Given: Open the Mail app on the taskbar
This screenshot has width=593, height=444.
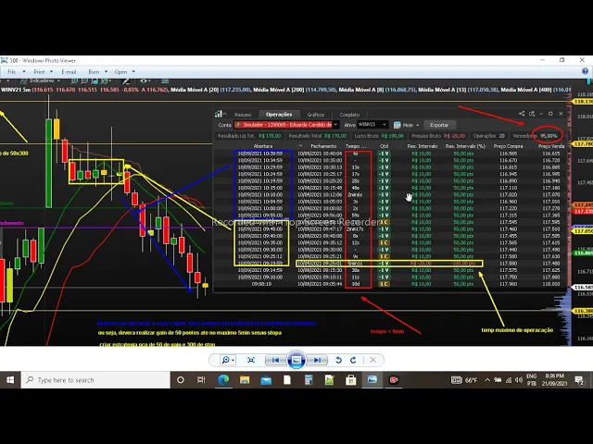Looking at the screenshot, I should [266, 380].
